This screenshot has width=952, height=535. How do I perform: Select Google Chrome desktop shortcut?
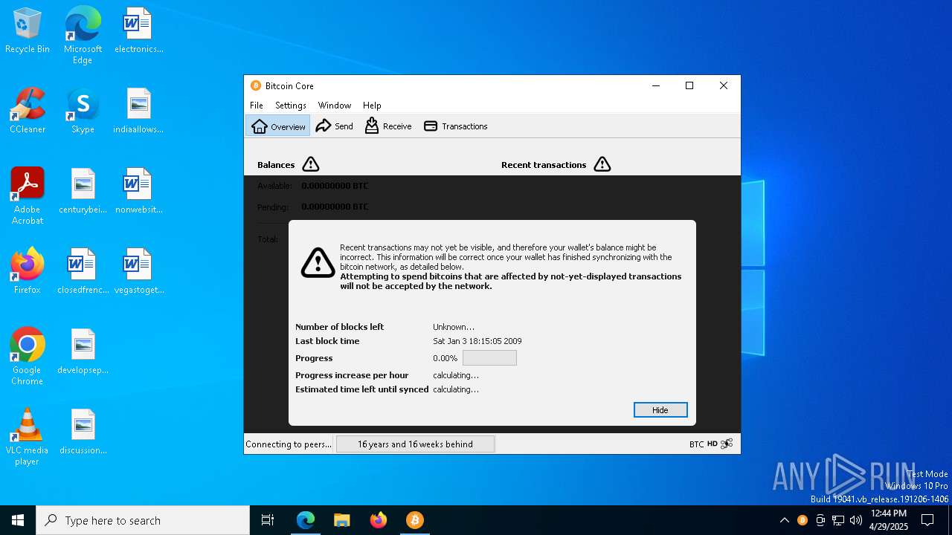(28, 357)
